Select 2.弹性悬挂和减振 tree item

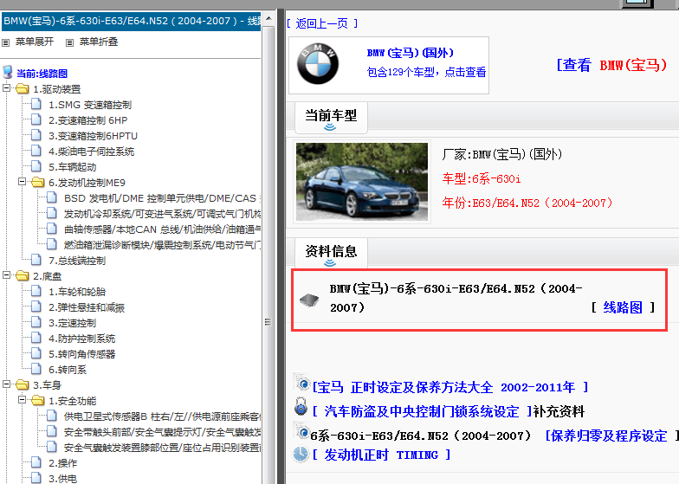pos(87,308)
